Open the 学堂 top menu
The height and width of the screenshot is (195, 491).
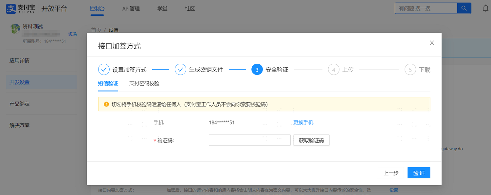(x=162, y=9)
